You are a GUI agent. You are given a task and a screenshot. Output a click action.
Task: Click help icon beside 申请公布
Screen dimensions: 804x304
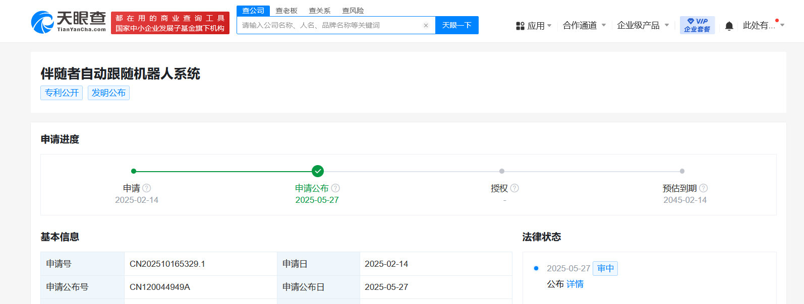[x=335, y=188]
